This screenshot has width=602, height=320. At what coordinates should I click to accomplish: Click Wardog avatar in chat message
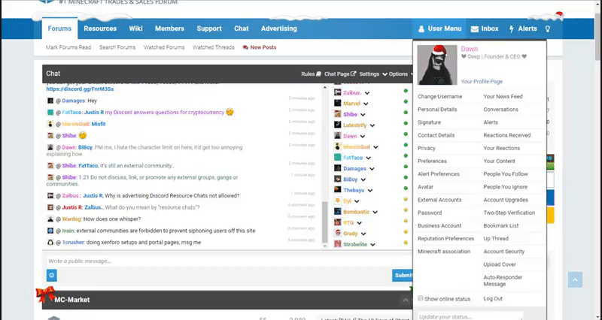pyautogui.click(x=50, y=219)
